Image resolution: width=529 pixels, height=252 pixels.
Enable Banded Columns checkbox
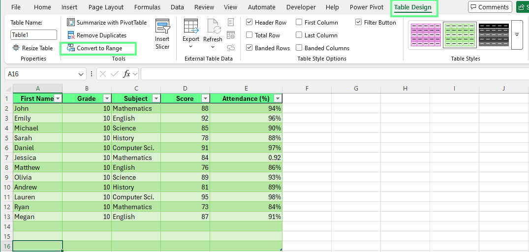pos(299,48)
